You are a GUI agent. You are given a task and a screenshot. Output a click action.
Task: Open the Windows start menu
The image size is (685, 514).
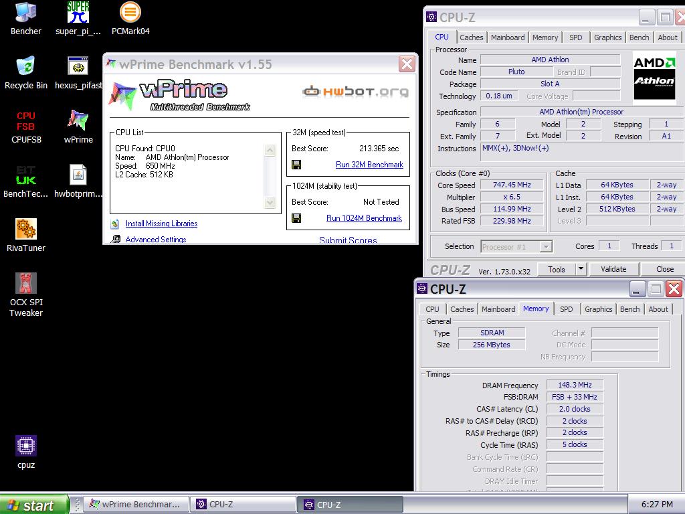tap(34, 505)
